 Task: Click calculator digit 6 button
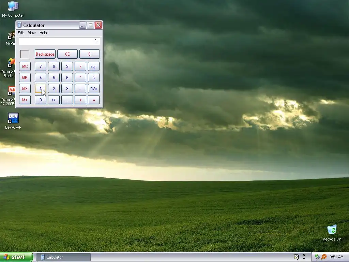tap(67, 77)
